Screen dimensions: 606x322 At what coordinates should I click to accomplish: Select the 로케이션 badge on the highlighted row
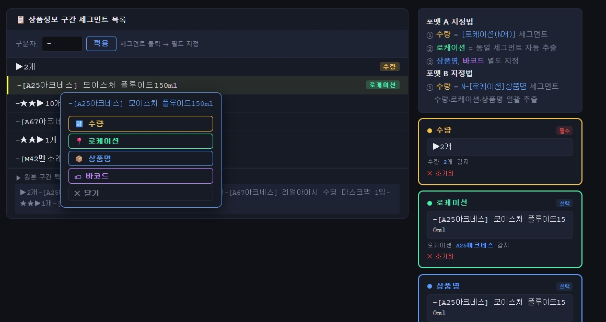(x=382, y=85)
